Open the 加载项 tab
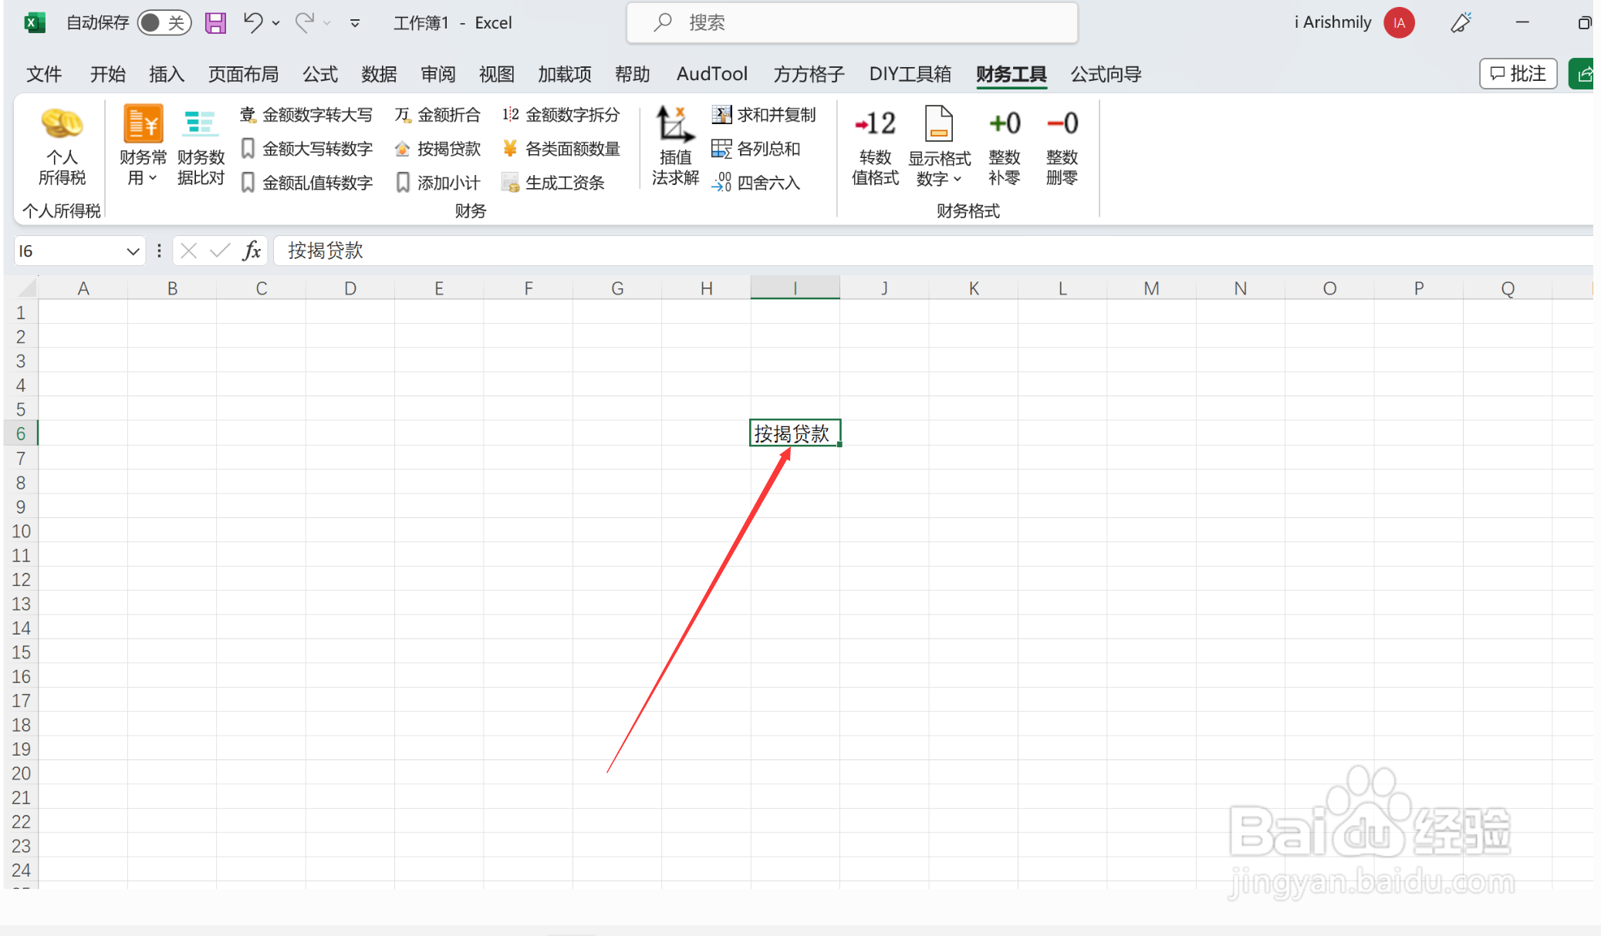1601x936 pixels. point(565,74)
